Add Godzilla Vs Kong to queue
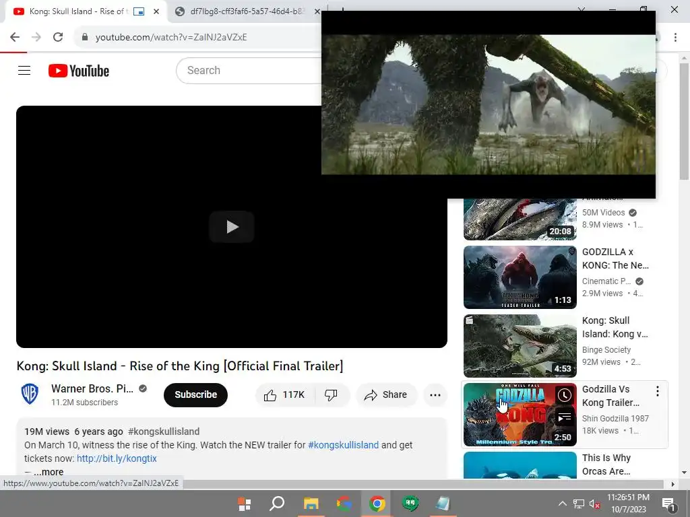690x517 pixels. (564, 417)
